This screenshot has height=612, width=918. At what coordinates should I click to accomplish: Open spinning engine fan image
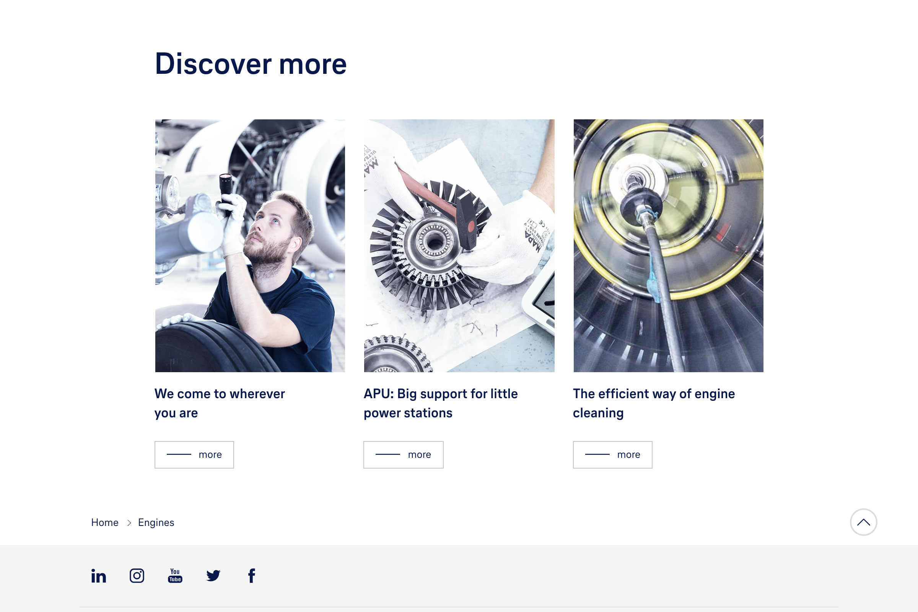tap(668, 246)
